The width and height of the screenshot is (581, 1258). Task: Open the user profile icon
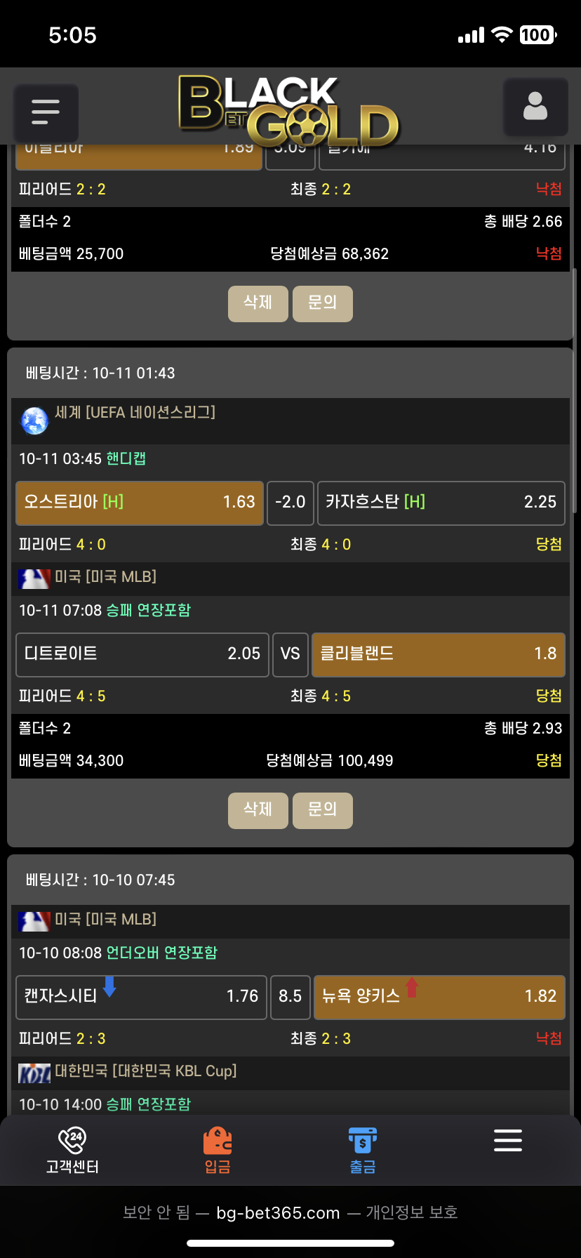(535, 107)
